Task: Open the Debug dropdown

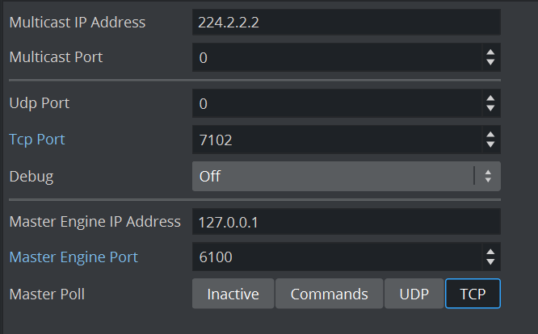Action: [x=331, y=176]
